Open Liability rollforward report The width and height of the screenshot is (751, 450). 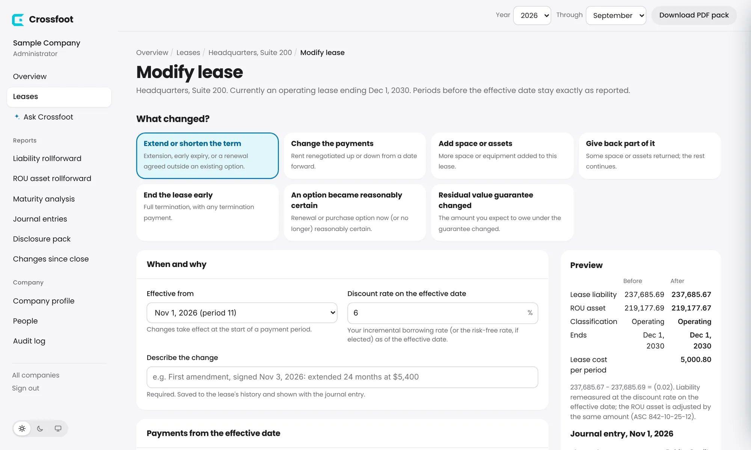point(59,159)
